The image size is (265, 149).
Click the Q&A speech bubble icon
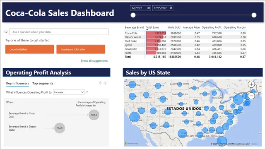6,32
